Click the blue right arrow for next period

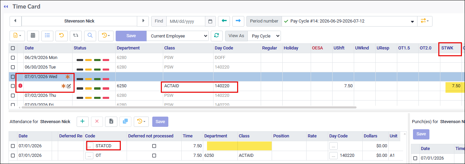click(x=238, y=21)
